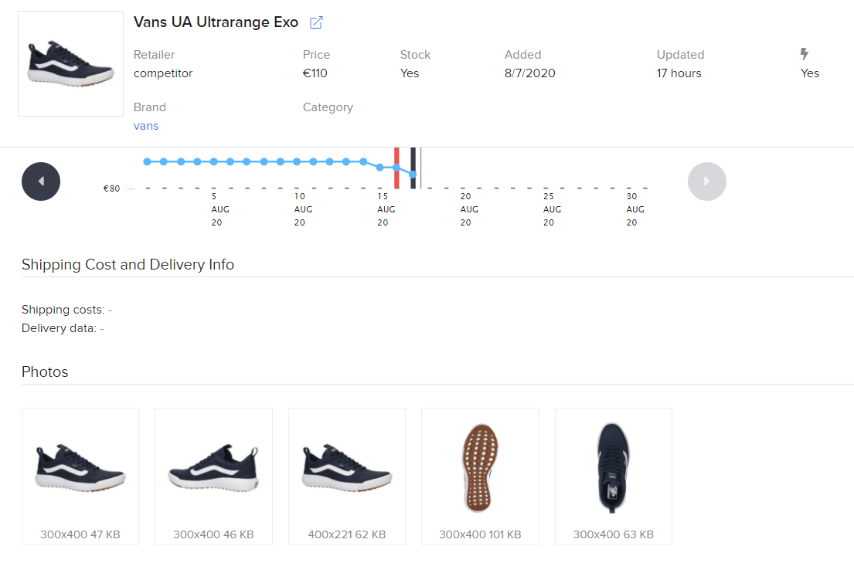Click the price value €110
854x580 pixels.
[x=315, y=73]
